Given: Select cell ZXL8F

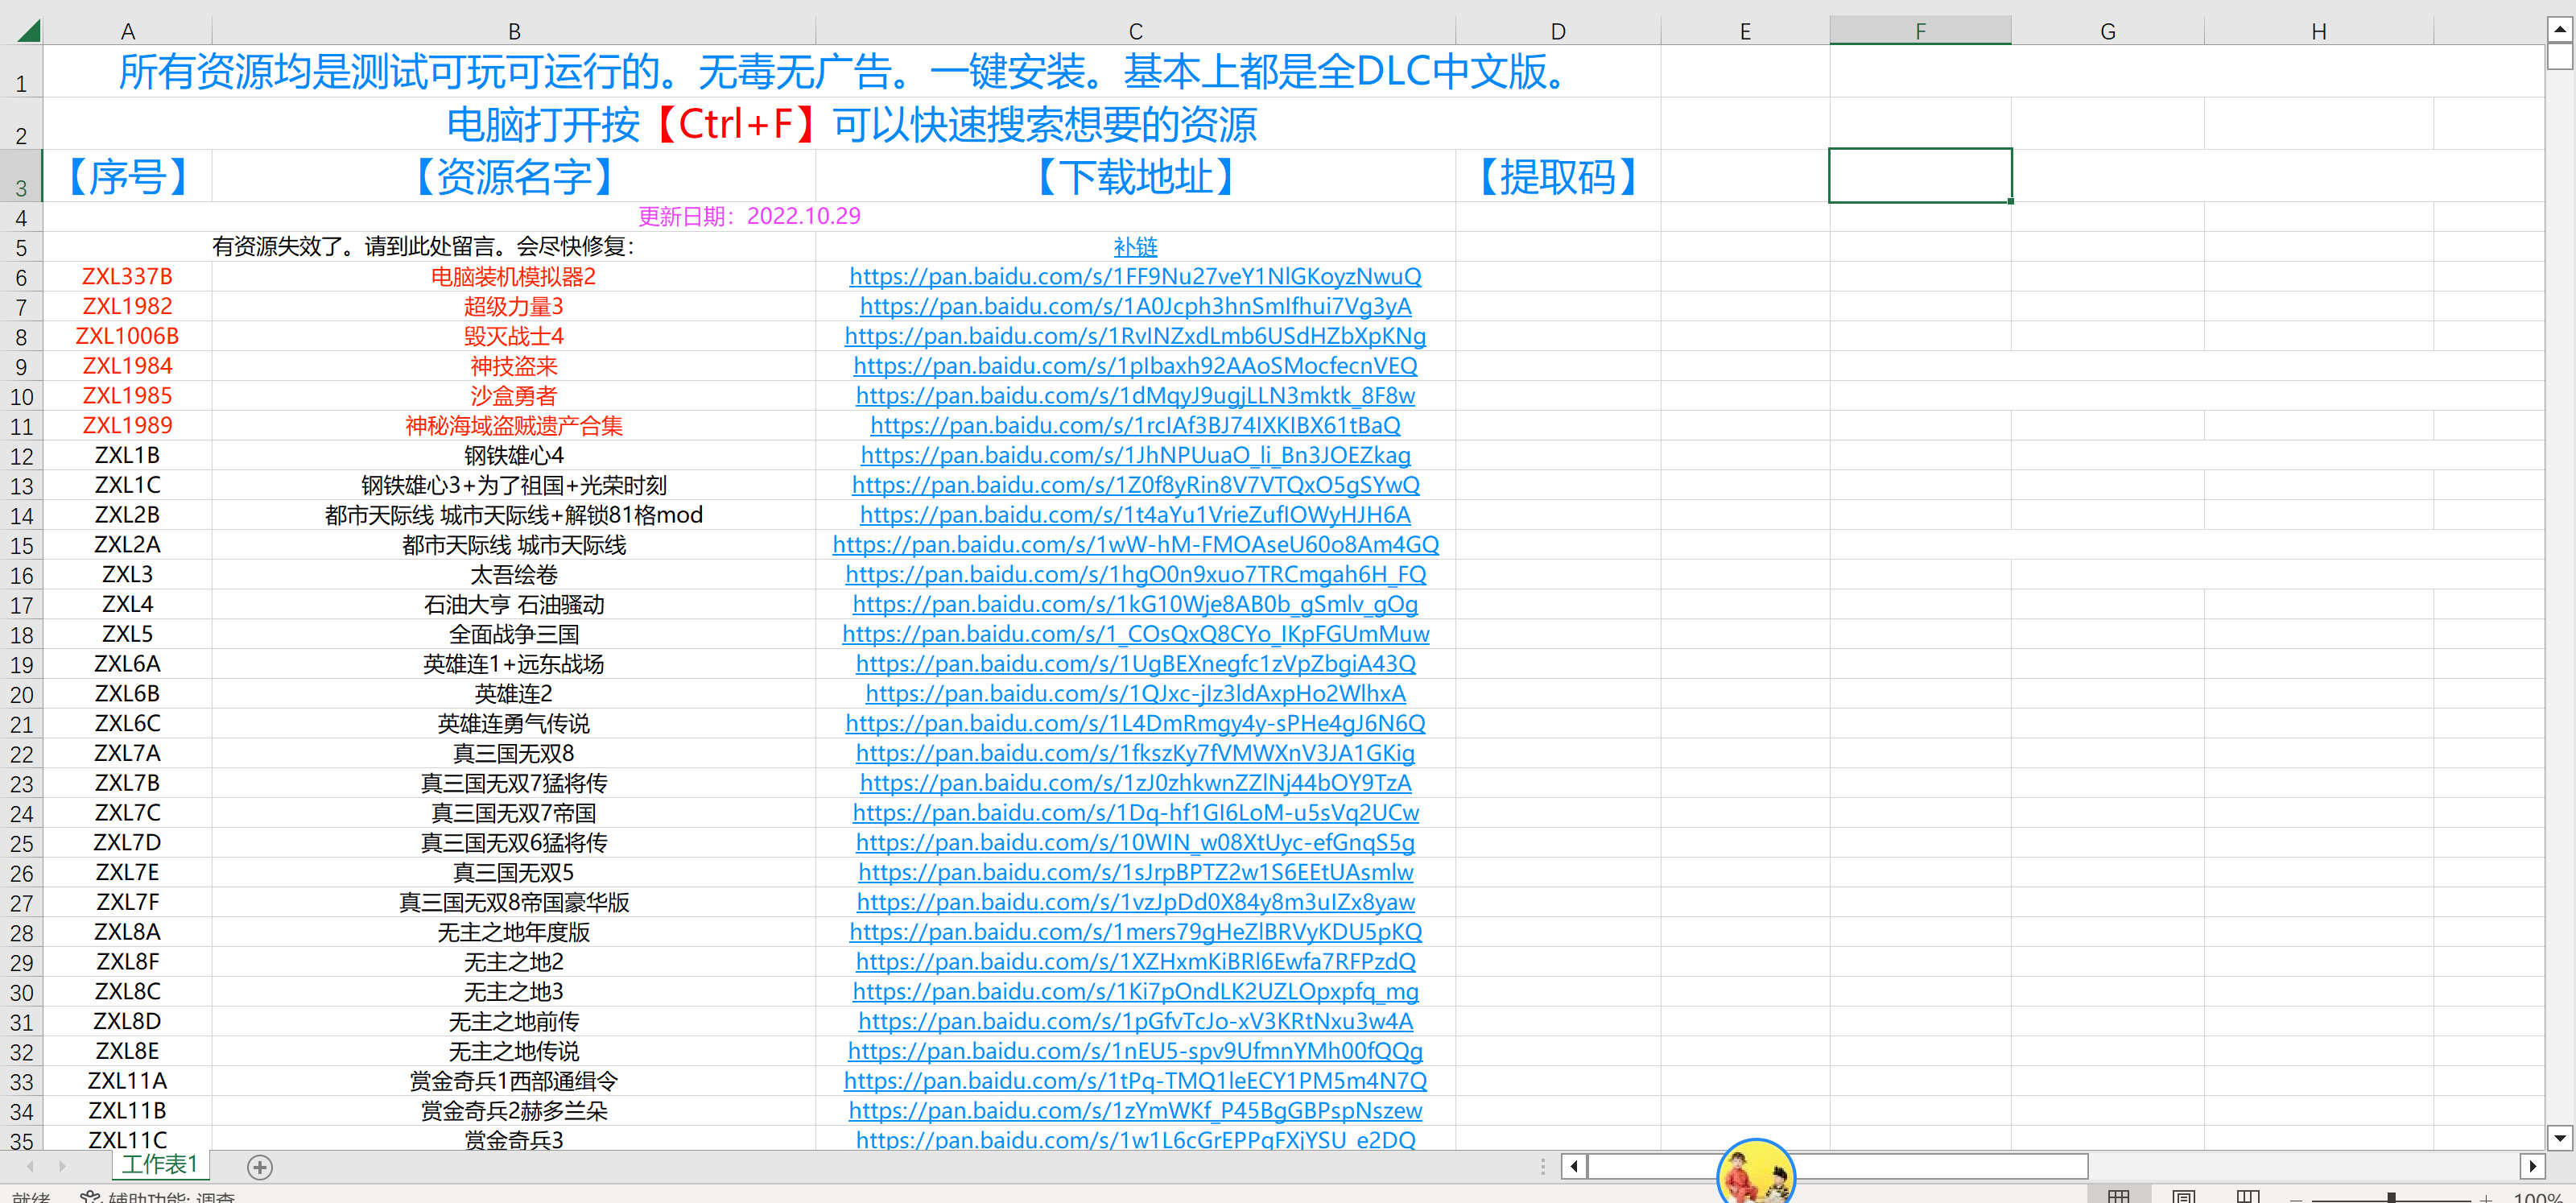Looking at the screenshot, I should pyautogui.click(x=127, y=961).
